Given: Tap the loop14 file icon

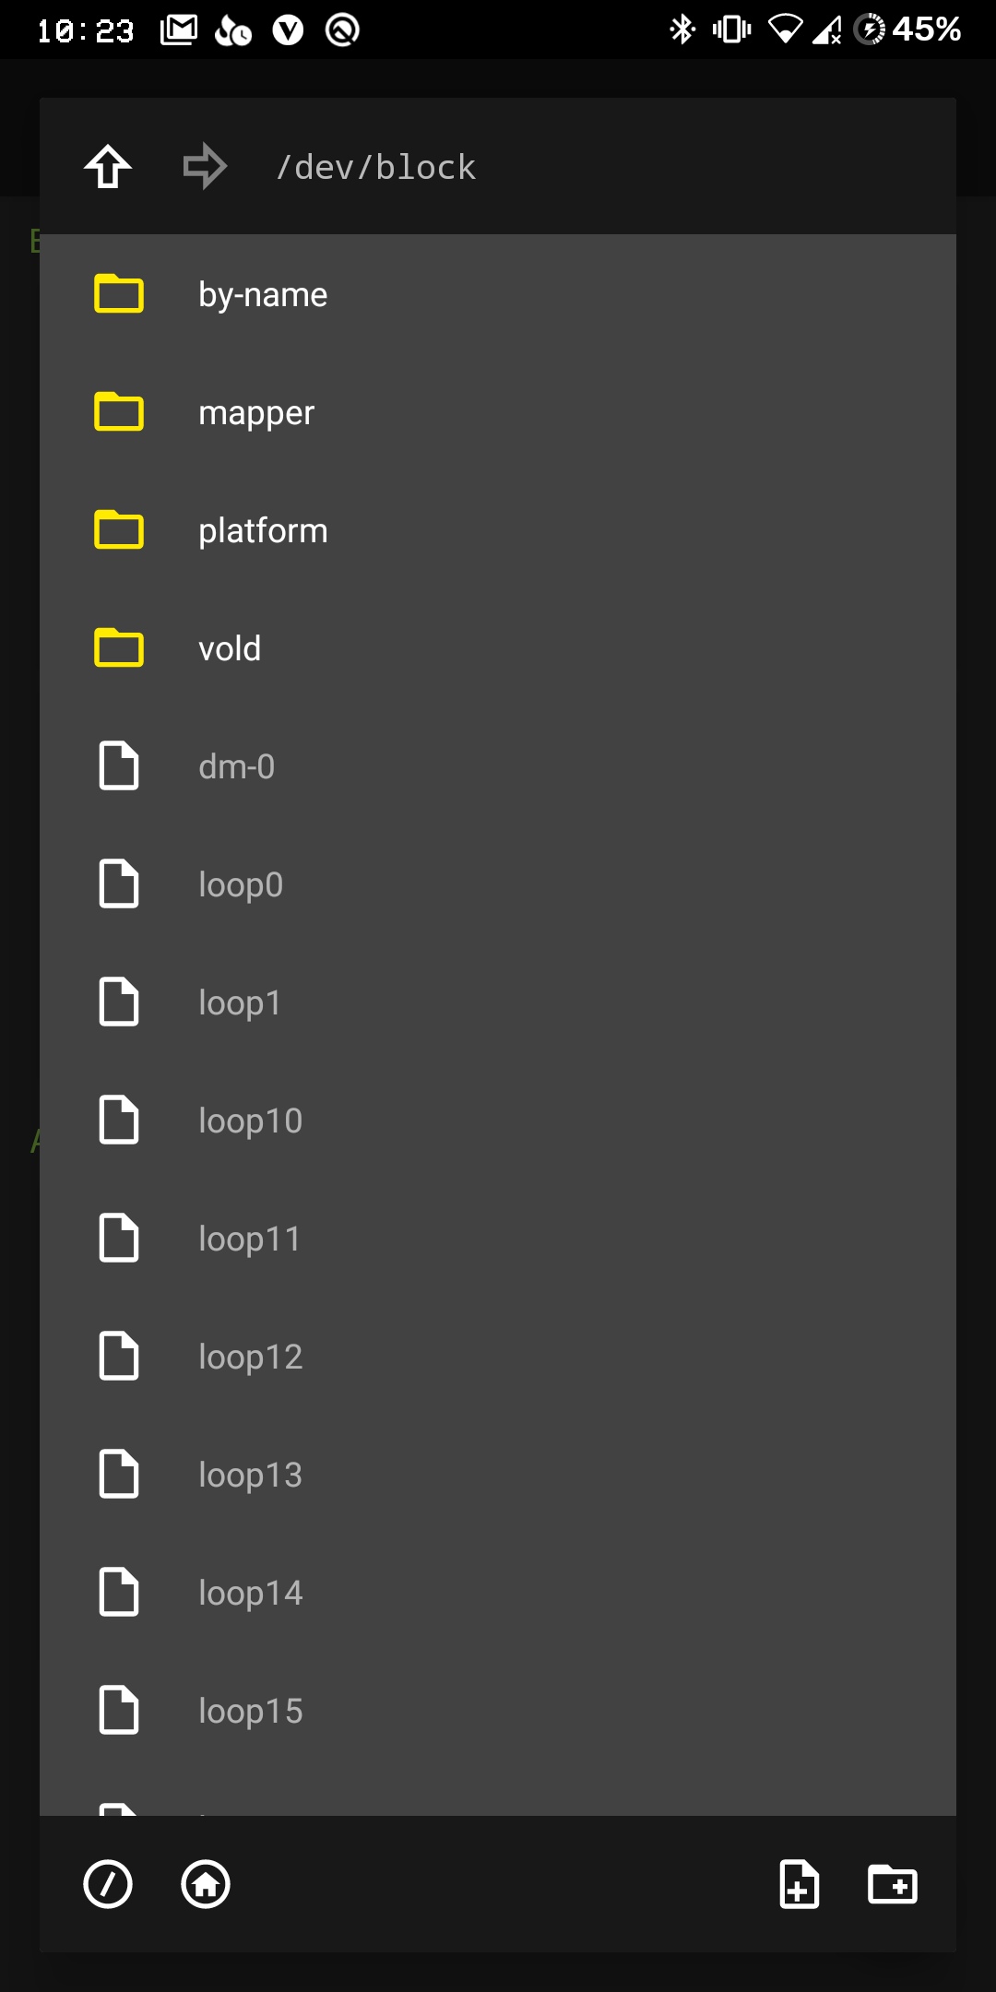Looking at the screenshot, I should 119,1592.
